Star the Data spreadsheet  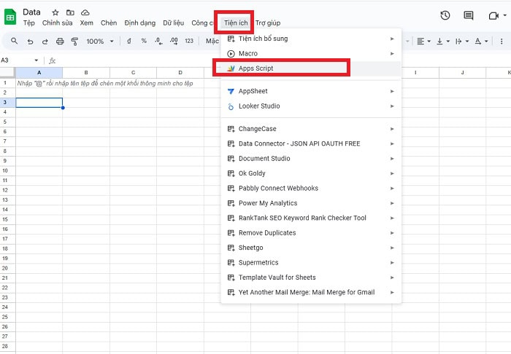pos(55,12)
